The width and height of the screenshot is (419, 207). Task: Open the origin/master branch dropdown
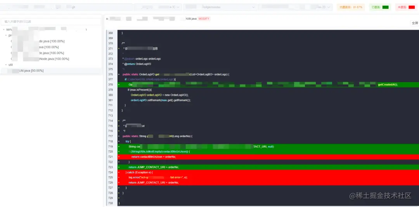click(220, 7)
